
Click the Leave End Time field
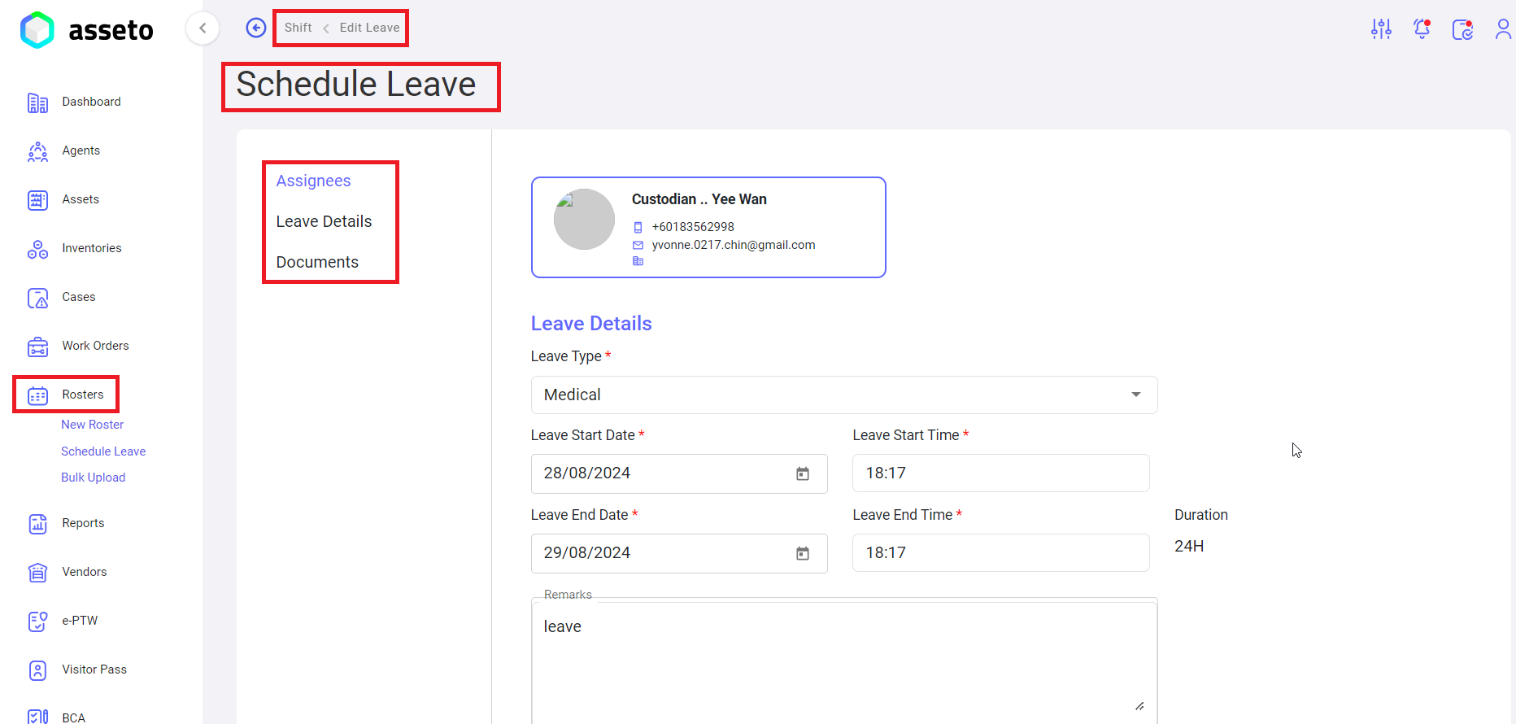(1000, 552)
